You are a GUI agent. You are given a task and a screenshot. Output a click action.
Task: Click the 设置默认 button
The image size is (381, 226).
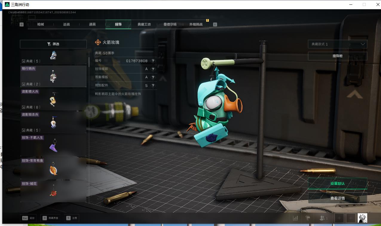(338, 184)
